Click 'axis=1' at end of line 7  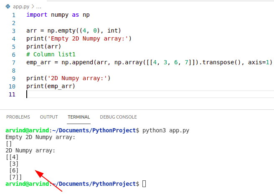tap(259, 62)
